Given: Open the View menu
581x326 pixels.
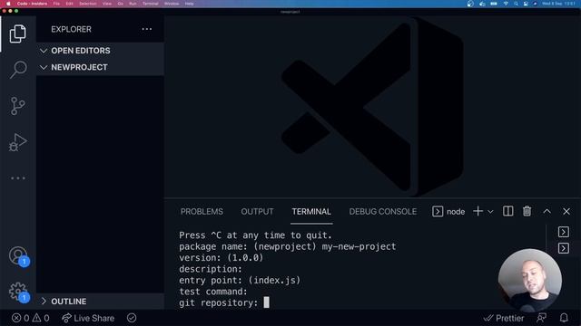Looking at the screenshot, I should tap(107, 4).
